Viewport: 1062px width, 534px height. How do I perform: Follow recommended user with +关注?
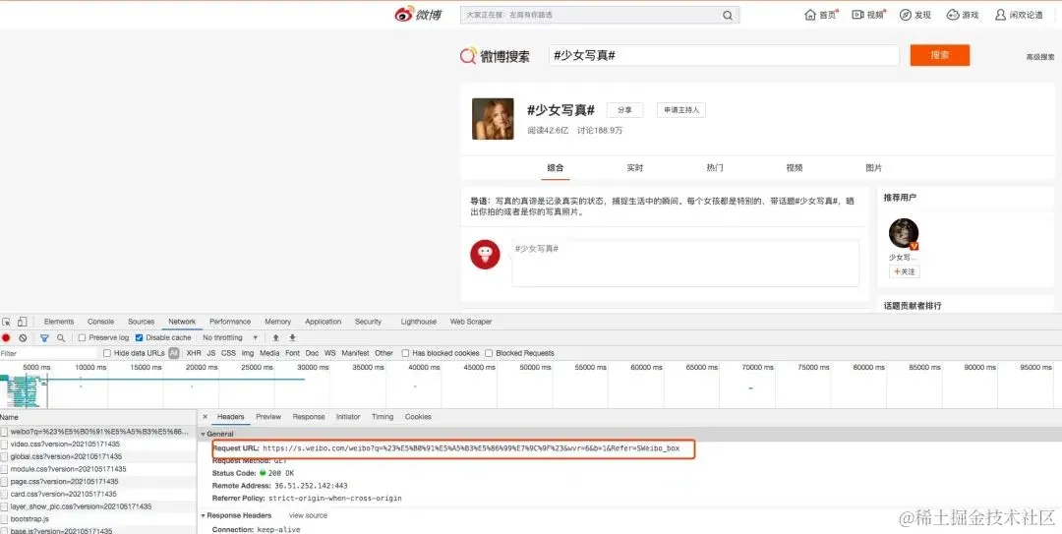[905, 271]
